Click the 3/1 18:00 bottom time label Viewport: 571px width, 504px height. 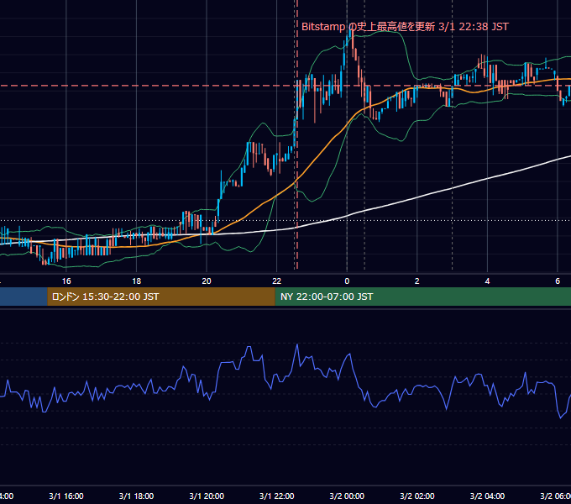[136, 496]
